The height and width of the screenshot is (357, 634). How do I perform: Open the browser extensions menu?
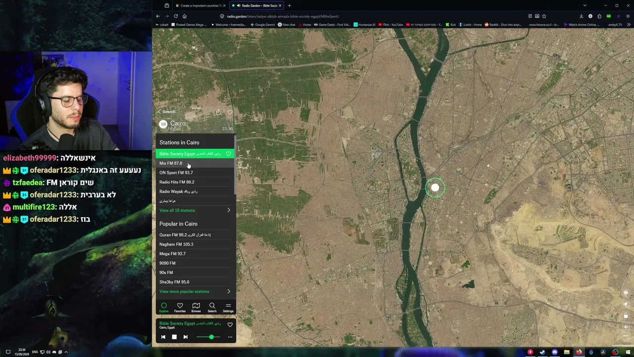[599, 16]
